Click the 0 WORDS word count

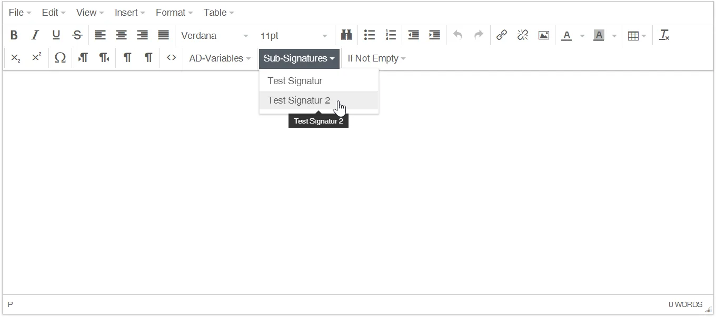pyautogui.click(x=685, y=304)
